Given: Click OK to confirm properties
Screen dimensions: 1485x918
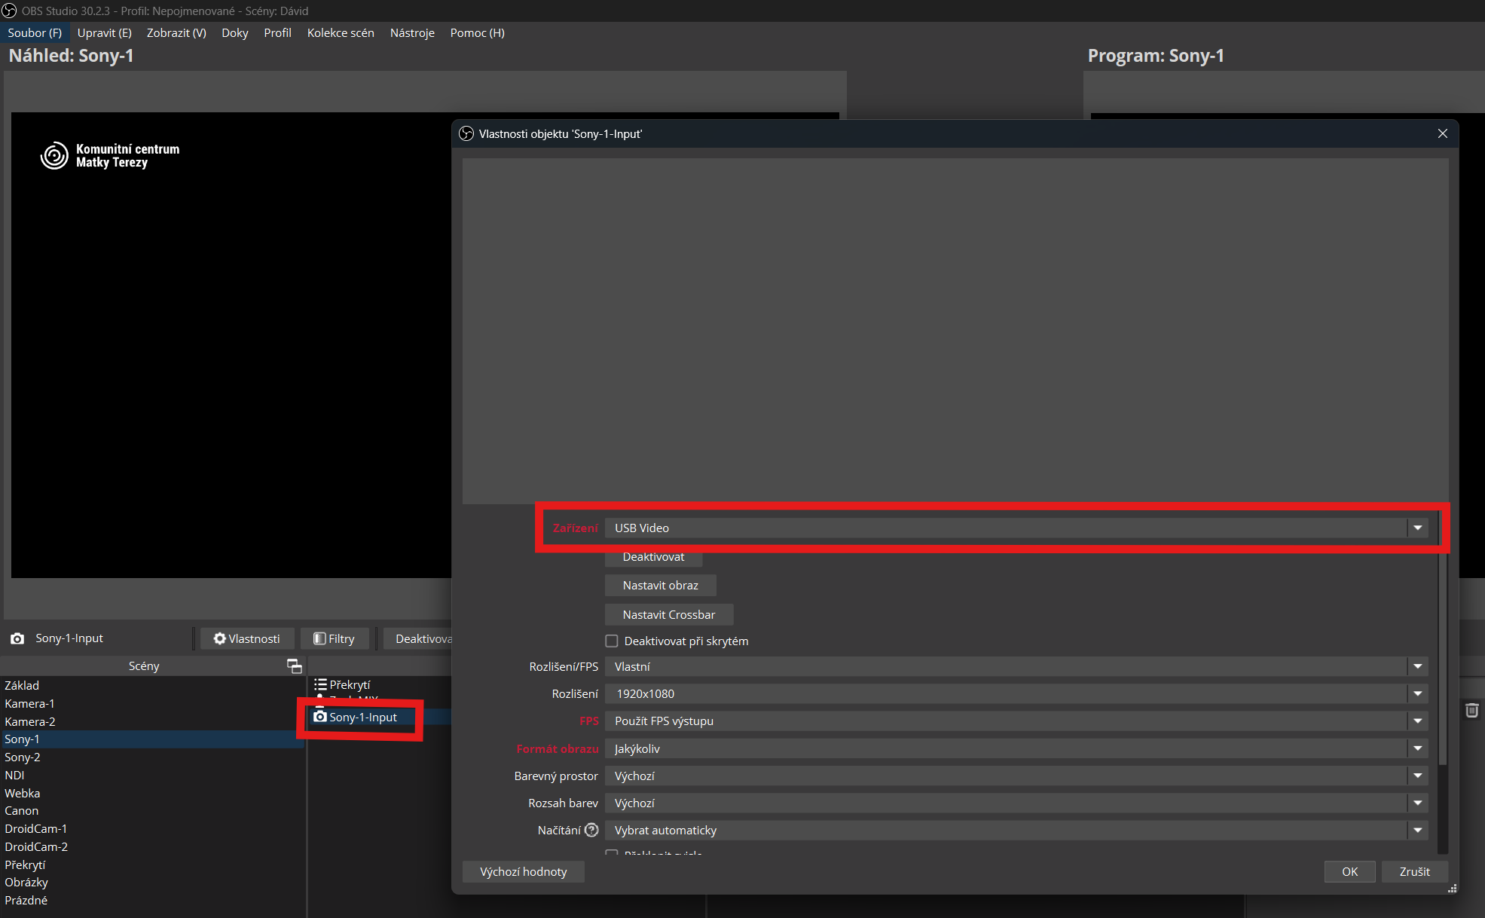Looking at the screenshot, I should (1349, 871).
